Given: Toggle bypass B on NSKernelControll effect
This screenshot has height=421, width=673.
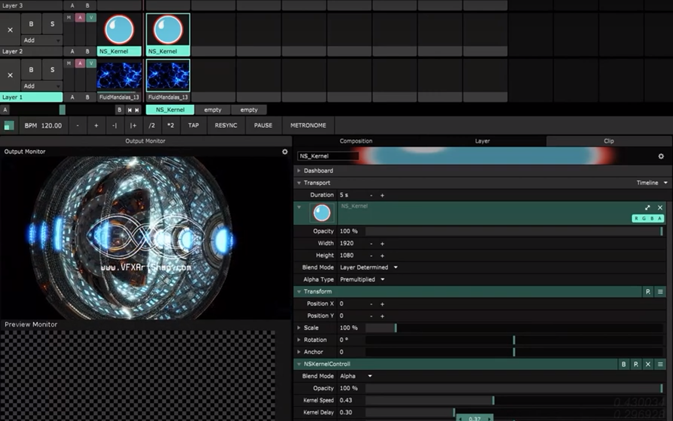Looking at the screenshot, I should [x=624, y=364].
